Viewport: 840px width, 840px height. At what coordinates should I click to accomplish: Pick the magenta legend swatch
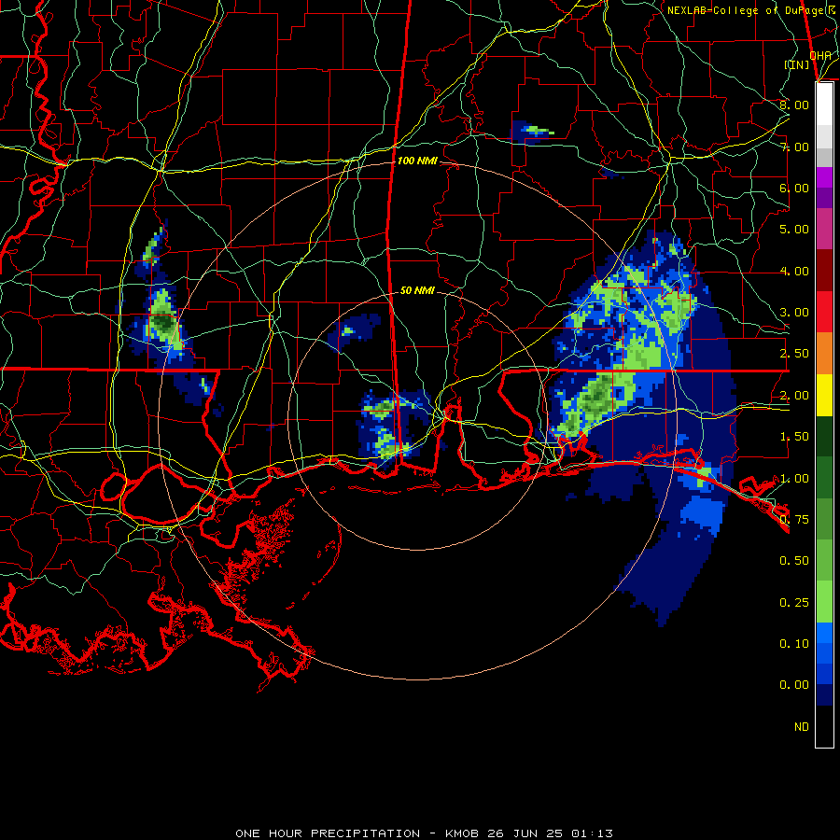coord(824,177)
